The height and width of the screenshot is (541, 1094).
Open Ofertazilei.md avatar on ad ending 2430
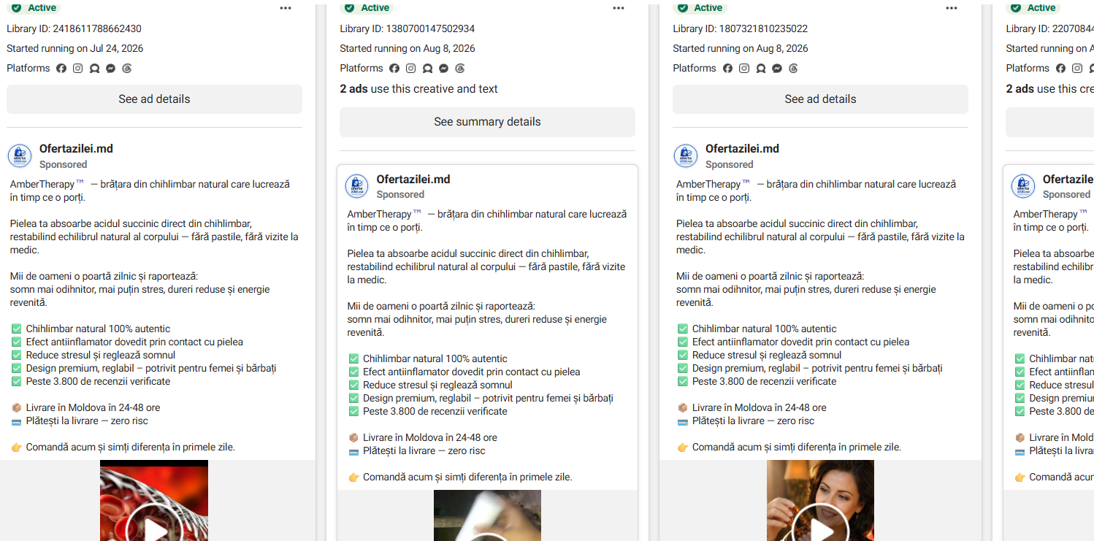(20, 156)
